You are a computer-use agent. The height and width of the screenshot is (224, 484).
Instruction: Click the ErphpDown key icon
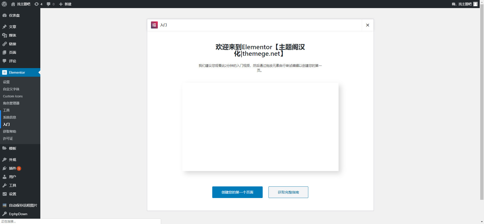click(x=5, y=214)
